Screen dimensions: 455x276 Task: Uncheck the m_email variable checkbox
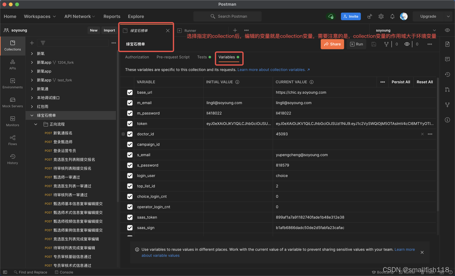coord(130,103)
